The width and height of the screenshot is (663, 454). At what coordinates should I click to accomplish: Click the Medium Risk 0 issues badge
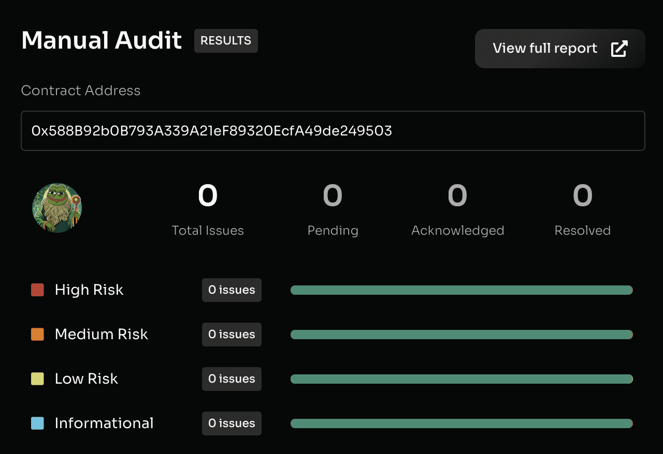coord(232,335)
